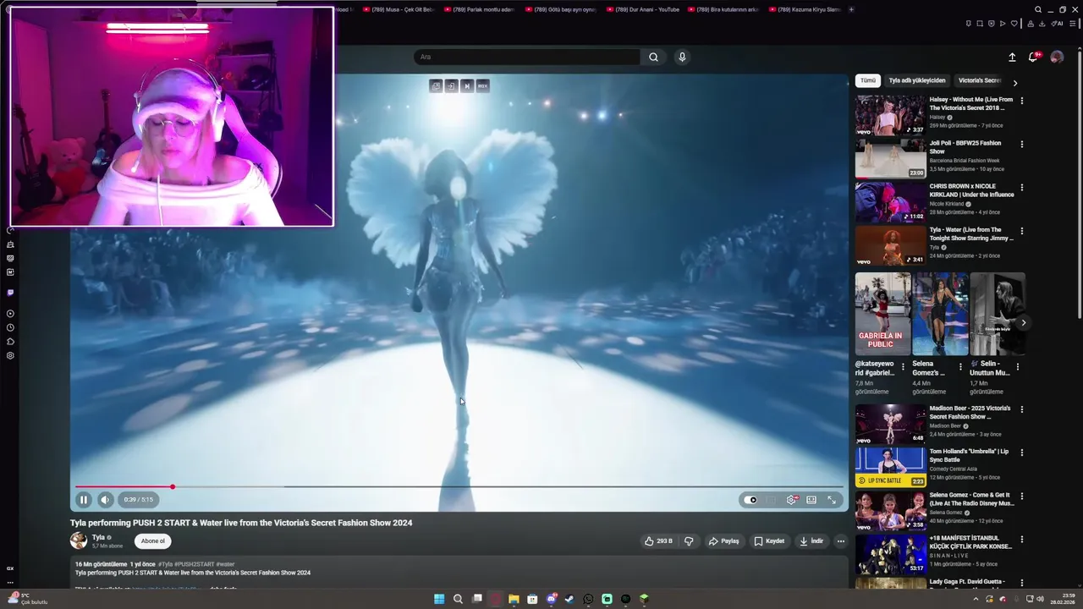Open the Twitch icon in the Opera sidebar
This screenshot has width=1083, height=609.
click(10, 293)
